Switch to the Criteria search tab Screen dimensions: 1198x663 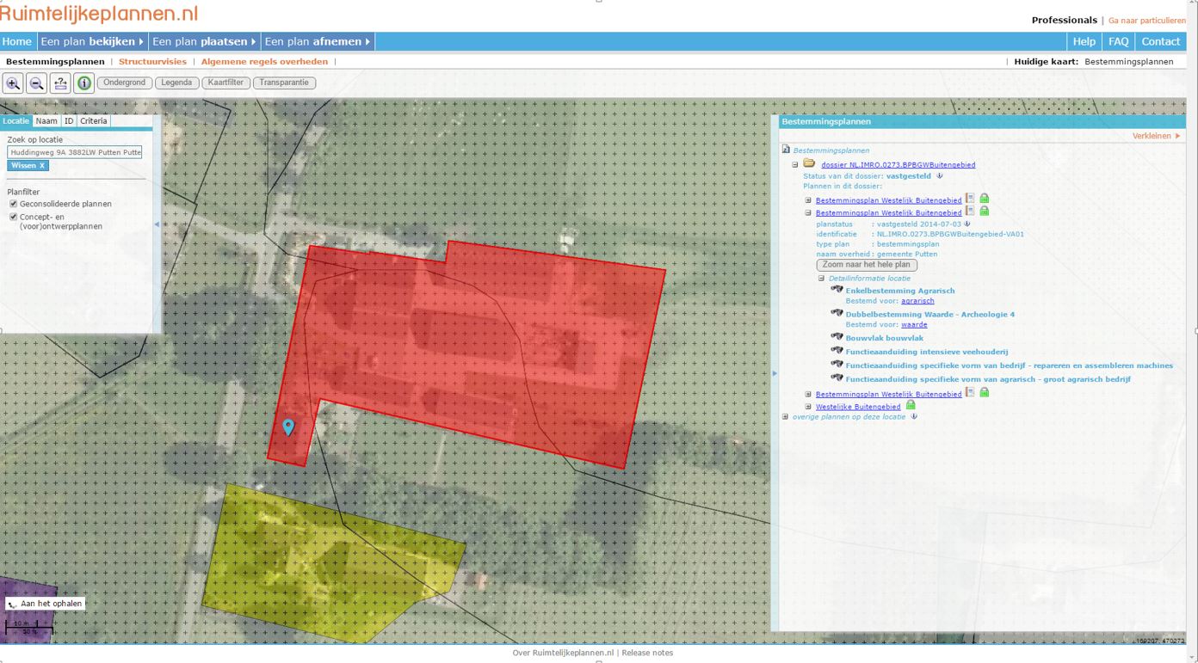[94, 121]
